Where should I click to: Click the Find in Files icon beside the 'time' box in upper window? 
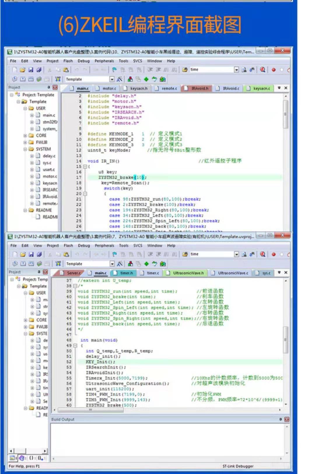(x=244, y=70)
